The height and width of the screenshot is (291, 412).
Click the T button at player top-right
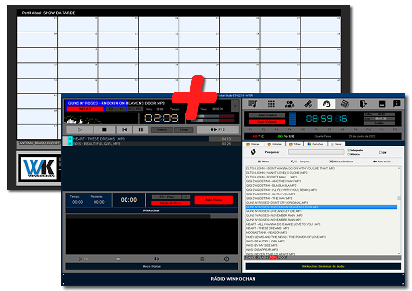click(235, 106)
